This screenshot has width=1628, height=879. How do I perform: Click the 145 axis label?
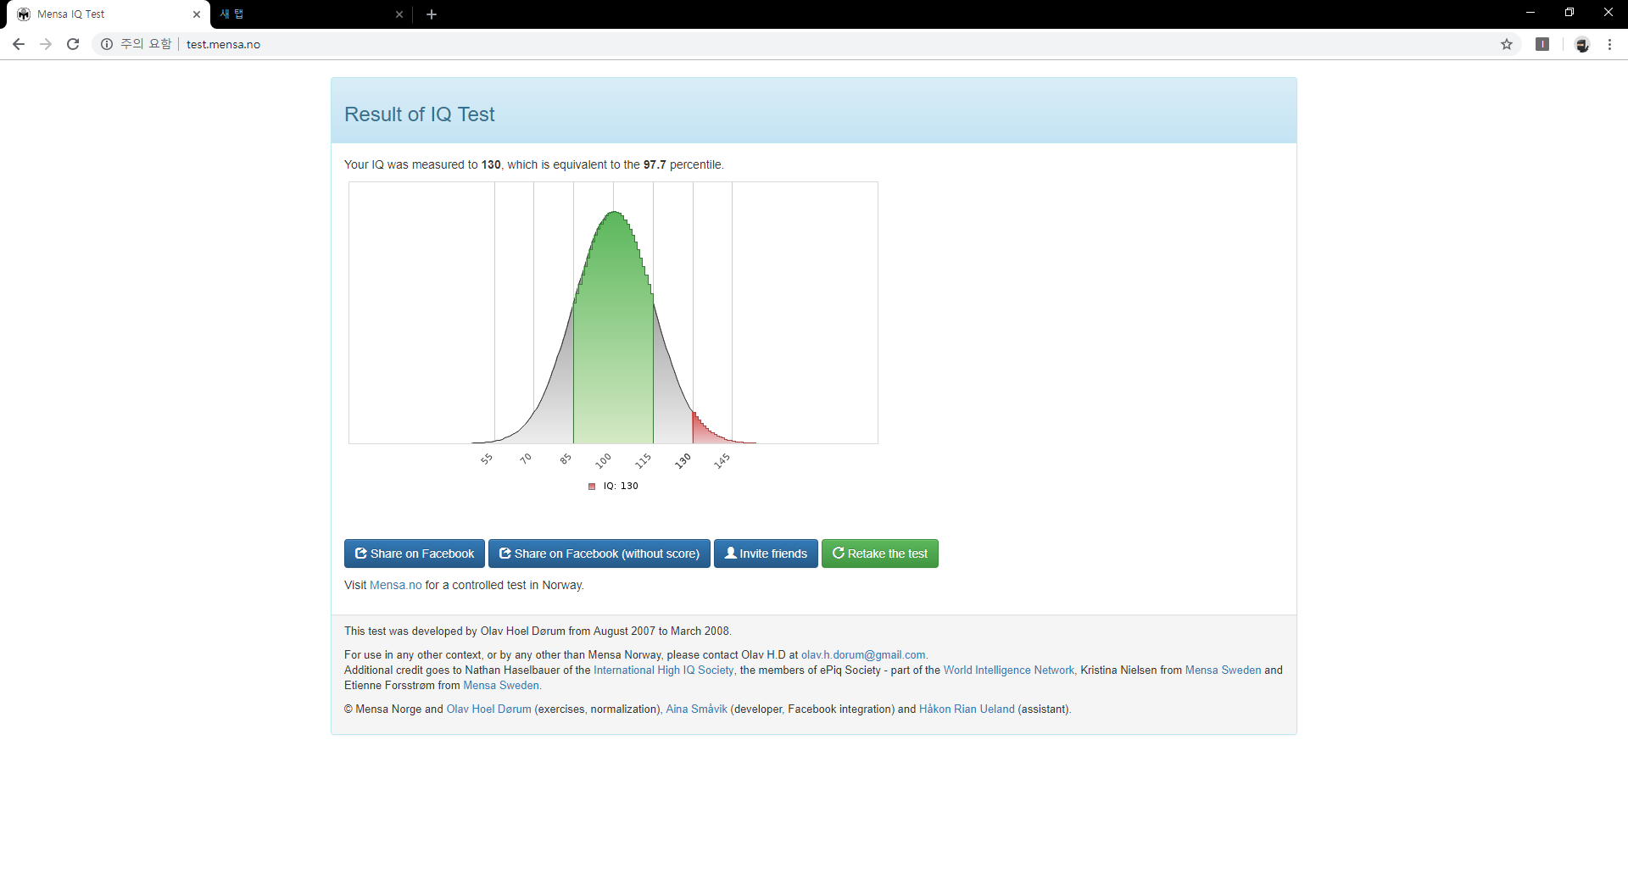(x=722, y=461)
